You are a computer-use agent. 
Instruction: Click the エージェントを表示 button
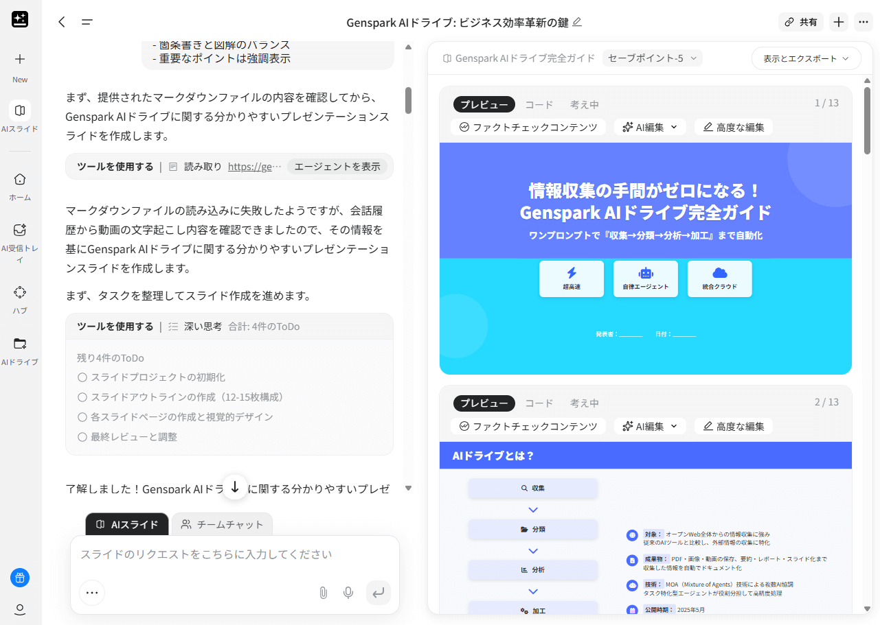[x=337, y=167]
